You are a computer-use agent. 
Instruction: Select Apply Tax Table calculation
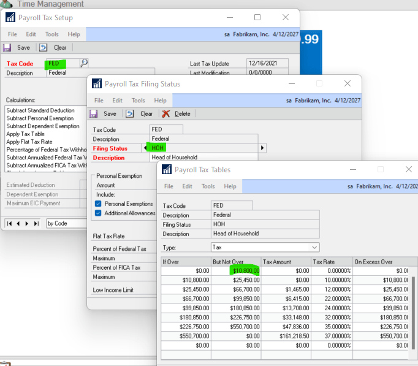pyautogui.click(x=25, y=134)
